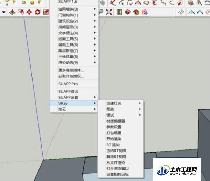Select the Rotate tool circular arrows icon
Viewport: 210px width, 181px height.
pos(38,12)
